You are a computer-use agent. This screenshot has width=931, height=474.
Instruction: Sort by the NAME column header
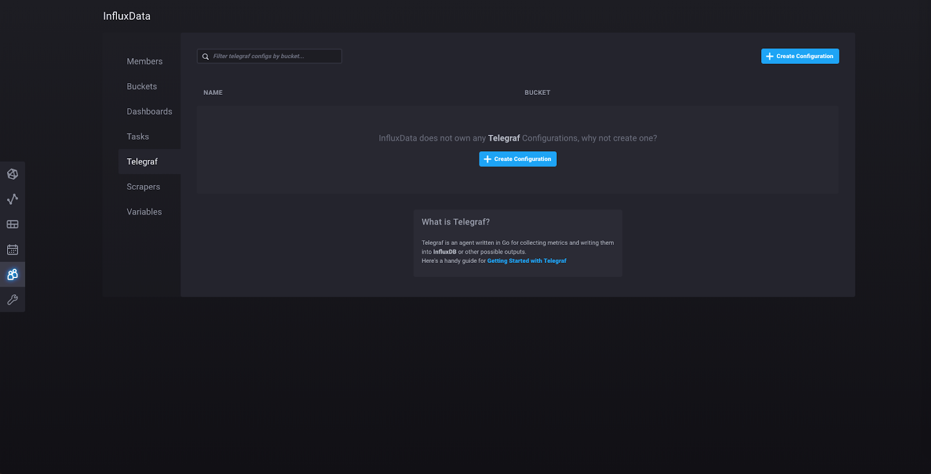213,92
